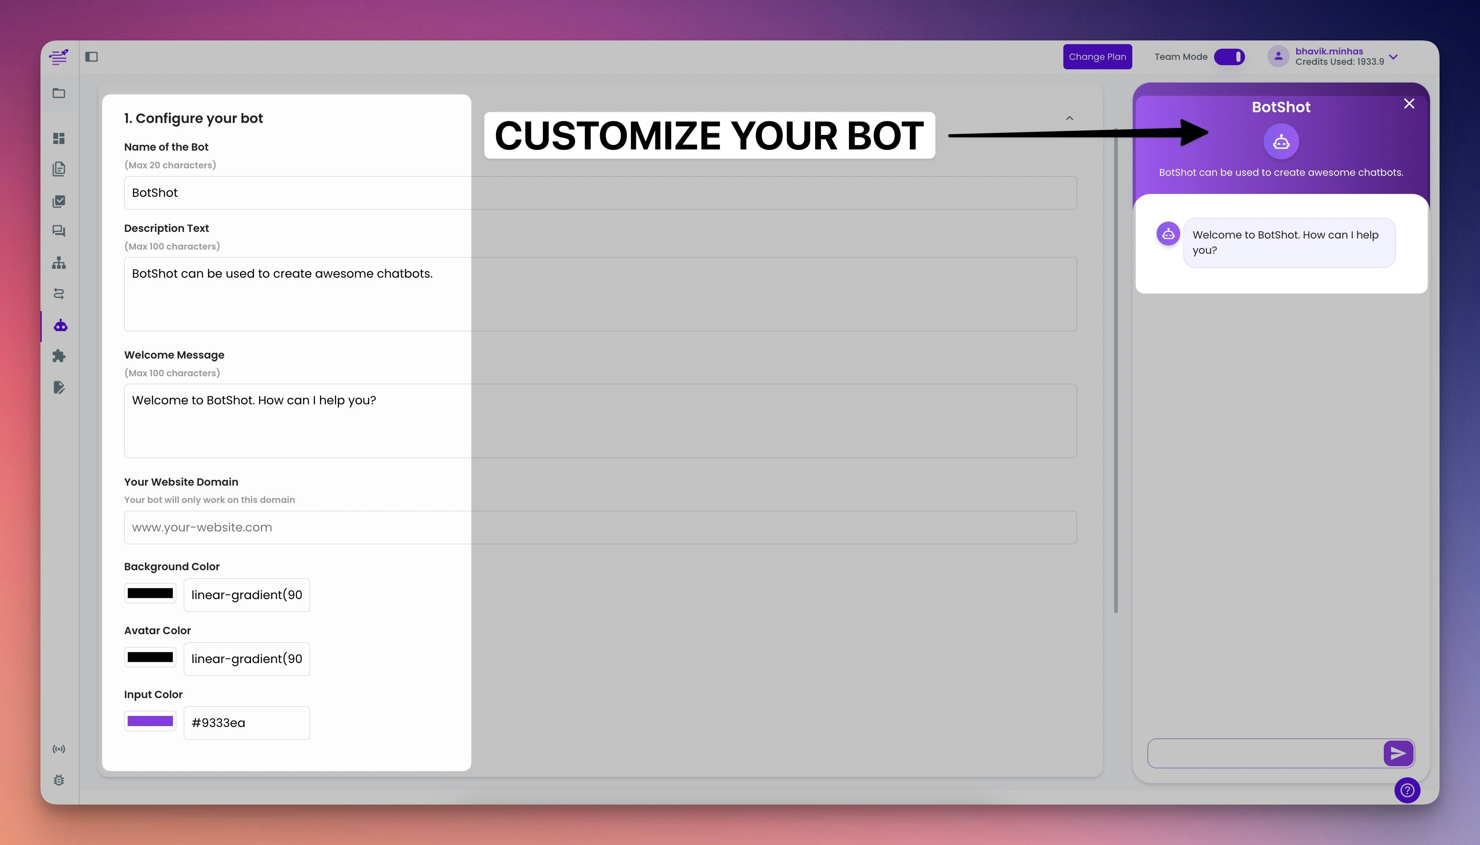This screenshot has height=845, width=1480.
Task: Close the BotShot chat preview
Action: (1409, 104)
